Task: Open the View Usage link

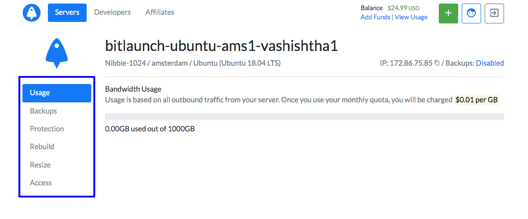Action: [x=411, y=17]
